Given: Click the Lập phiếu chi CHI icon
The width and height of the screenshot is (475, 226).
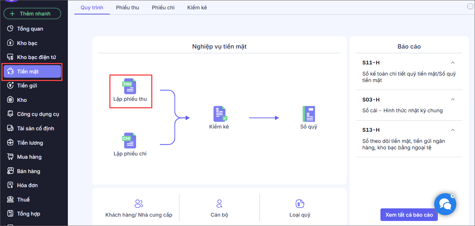Looking at the screenshot, I should click(130, 141).
